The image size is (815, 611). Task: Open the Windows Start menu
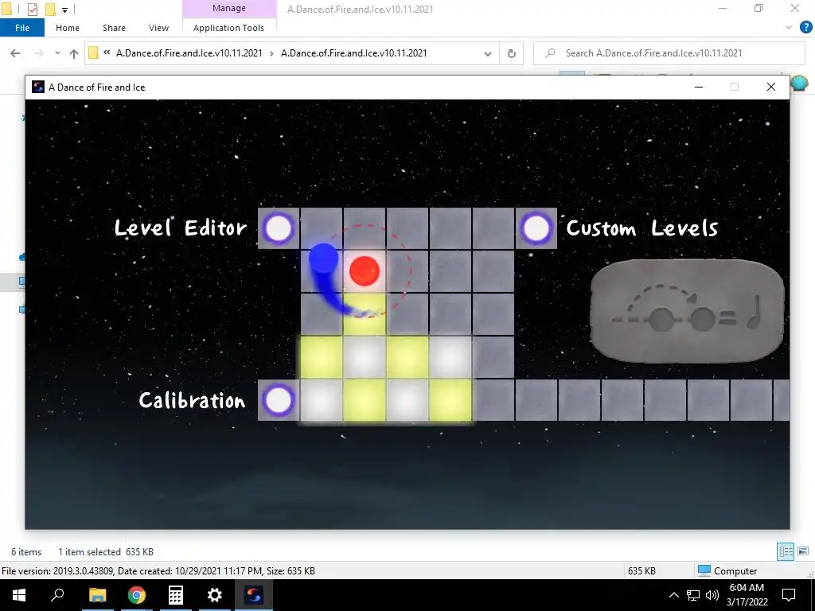tap(19, 595)
